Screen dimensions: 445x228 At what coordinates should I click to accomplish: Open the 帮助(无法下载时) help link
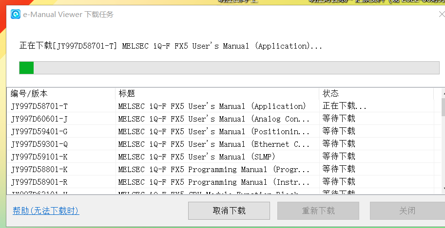point(46,211)
